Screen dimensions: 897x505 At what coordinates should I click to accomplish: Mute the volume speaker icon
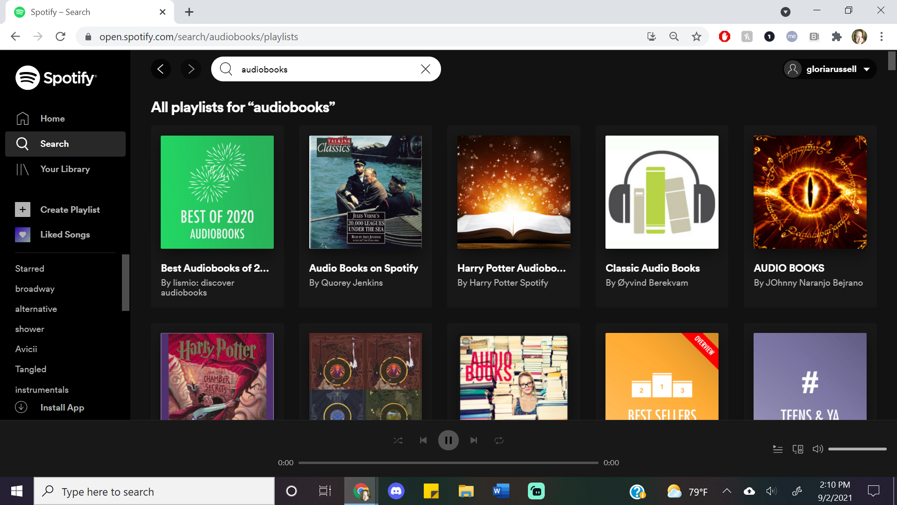pyautogui.click(x=818, y=449)
